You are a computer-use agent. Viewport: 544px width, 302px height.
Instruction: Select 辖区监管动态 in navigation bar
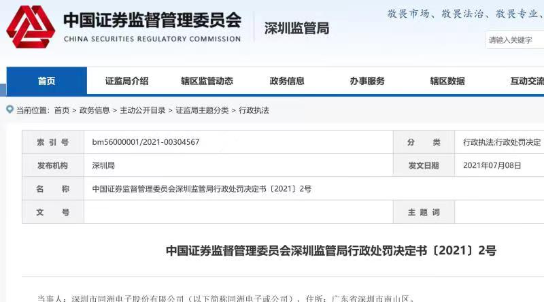pyautogui.click(x=207, y=81)
